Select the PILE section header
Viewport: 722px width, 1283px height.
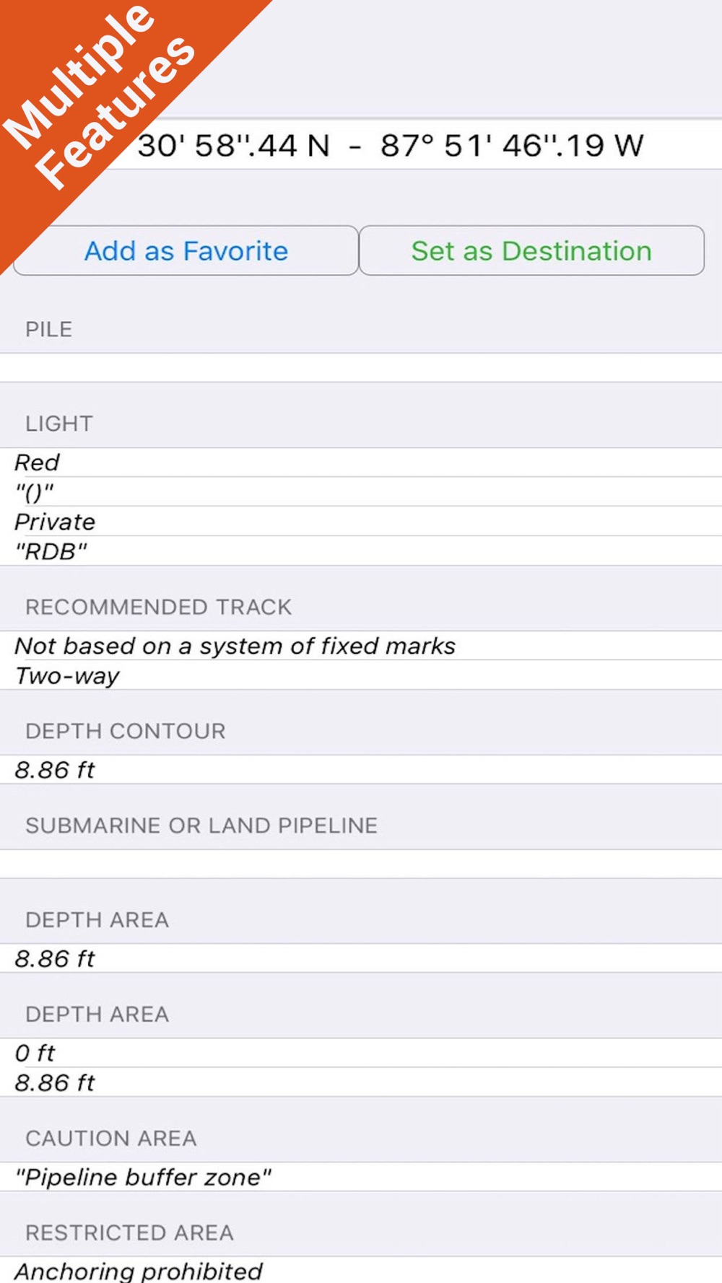[48, 329]
